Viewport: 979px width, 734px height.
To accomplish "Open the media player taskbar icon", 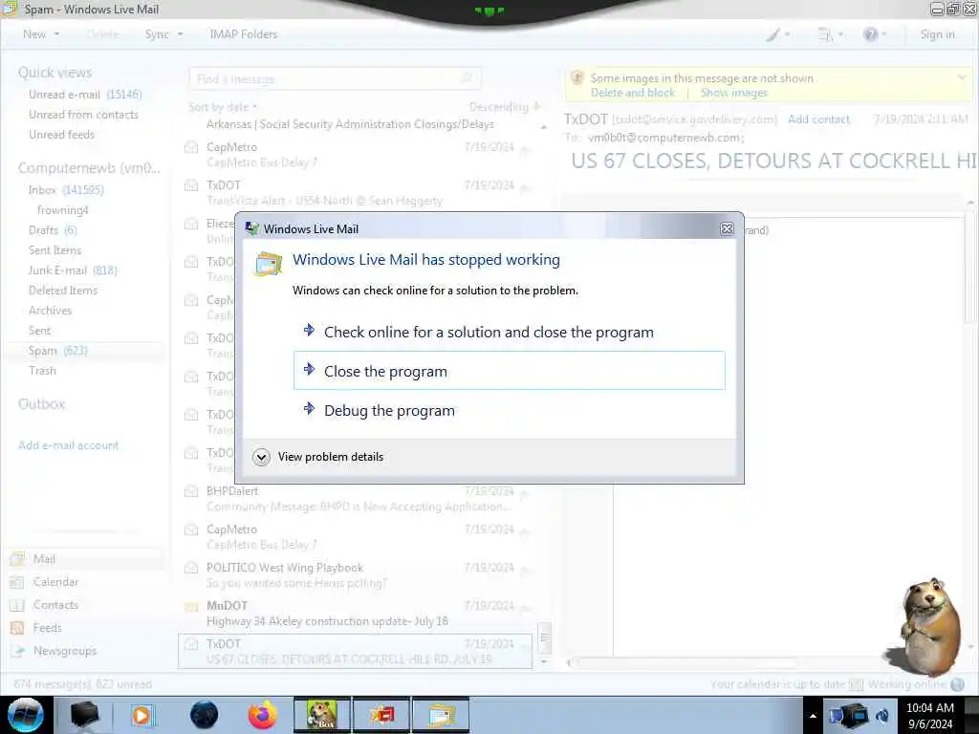I will [142, 715].
